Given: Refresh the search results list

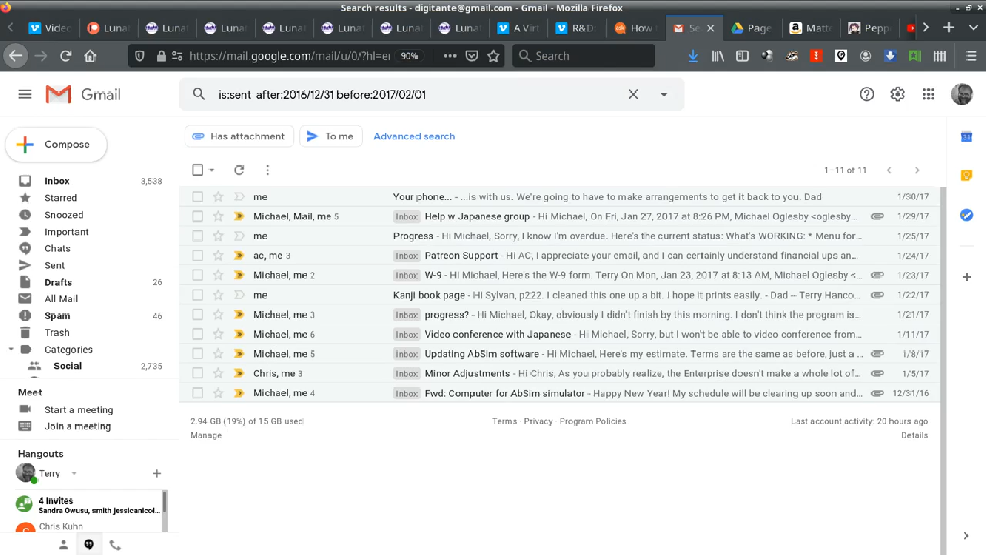Looking at the screenshot, I should [239, 170].
